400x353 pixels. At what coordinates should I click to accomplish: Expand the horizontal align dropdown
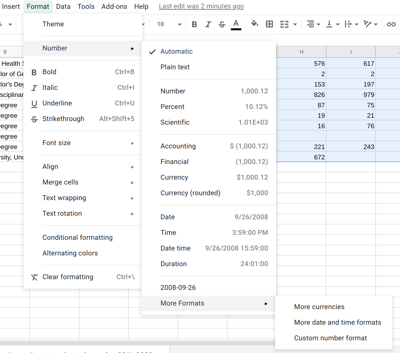(313, 24)
